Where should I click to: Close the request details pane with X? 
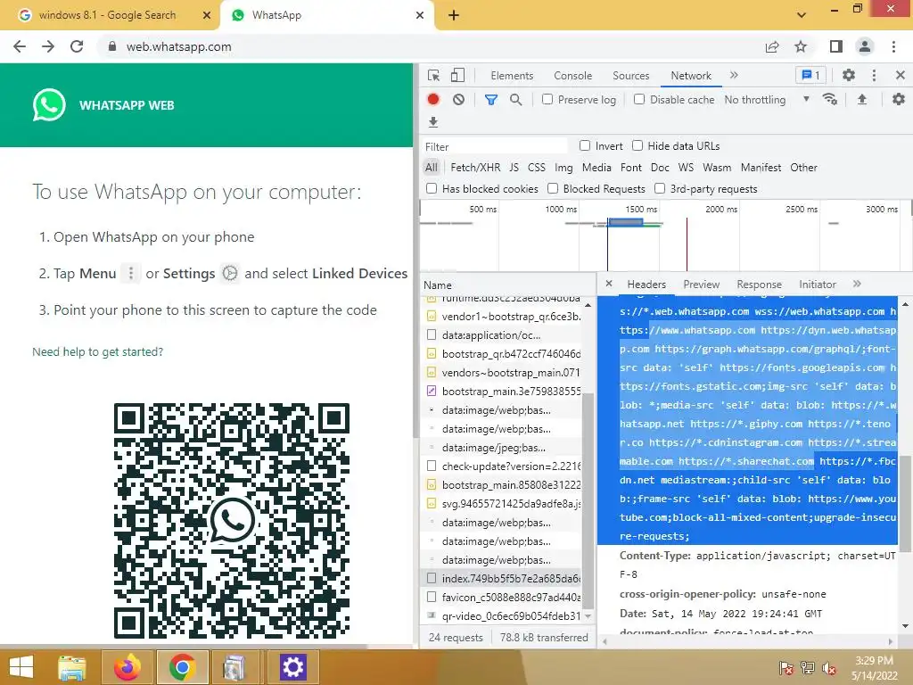coord(608,284)
